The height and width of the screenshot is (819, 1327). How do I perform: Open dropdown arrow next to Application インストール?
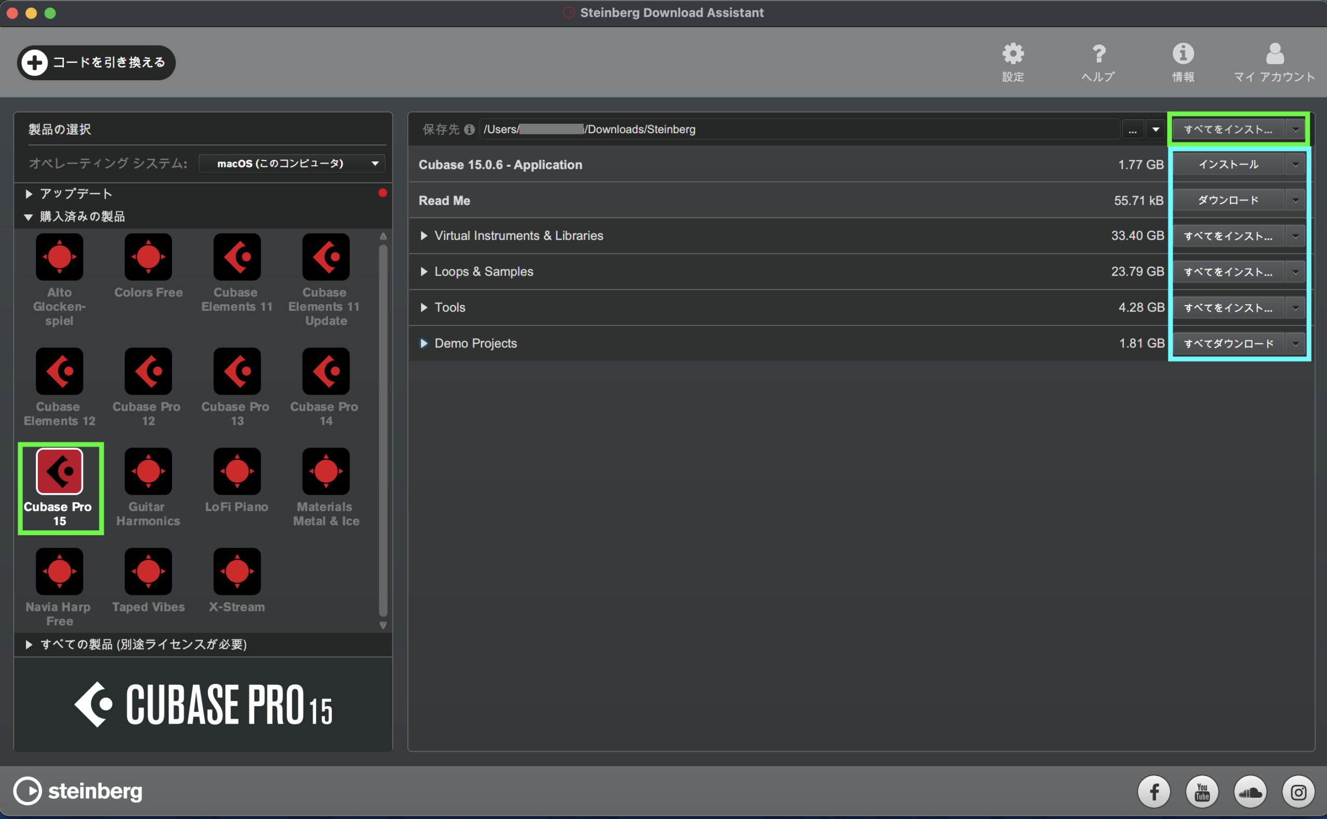1295,165
